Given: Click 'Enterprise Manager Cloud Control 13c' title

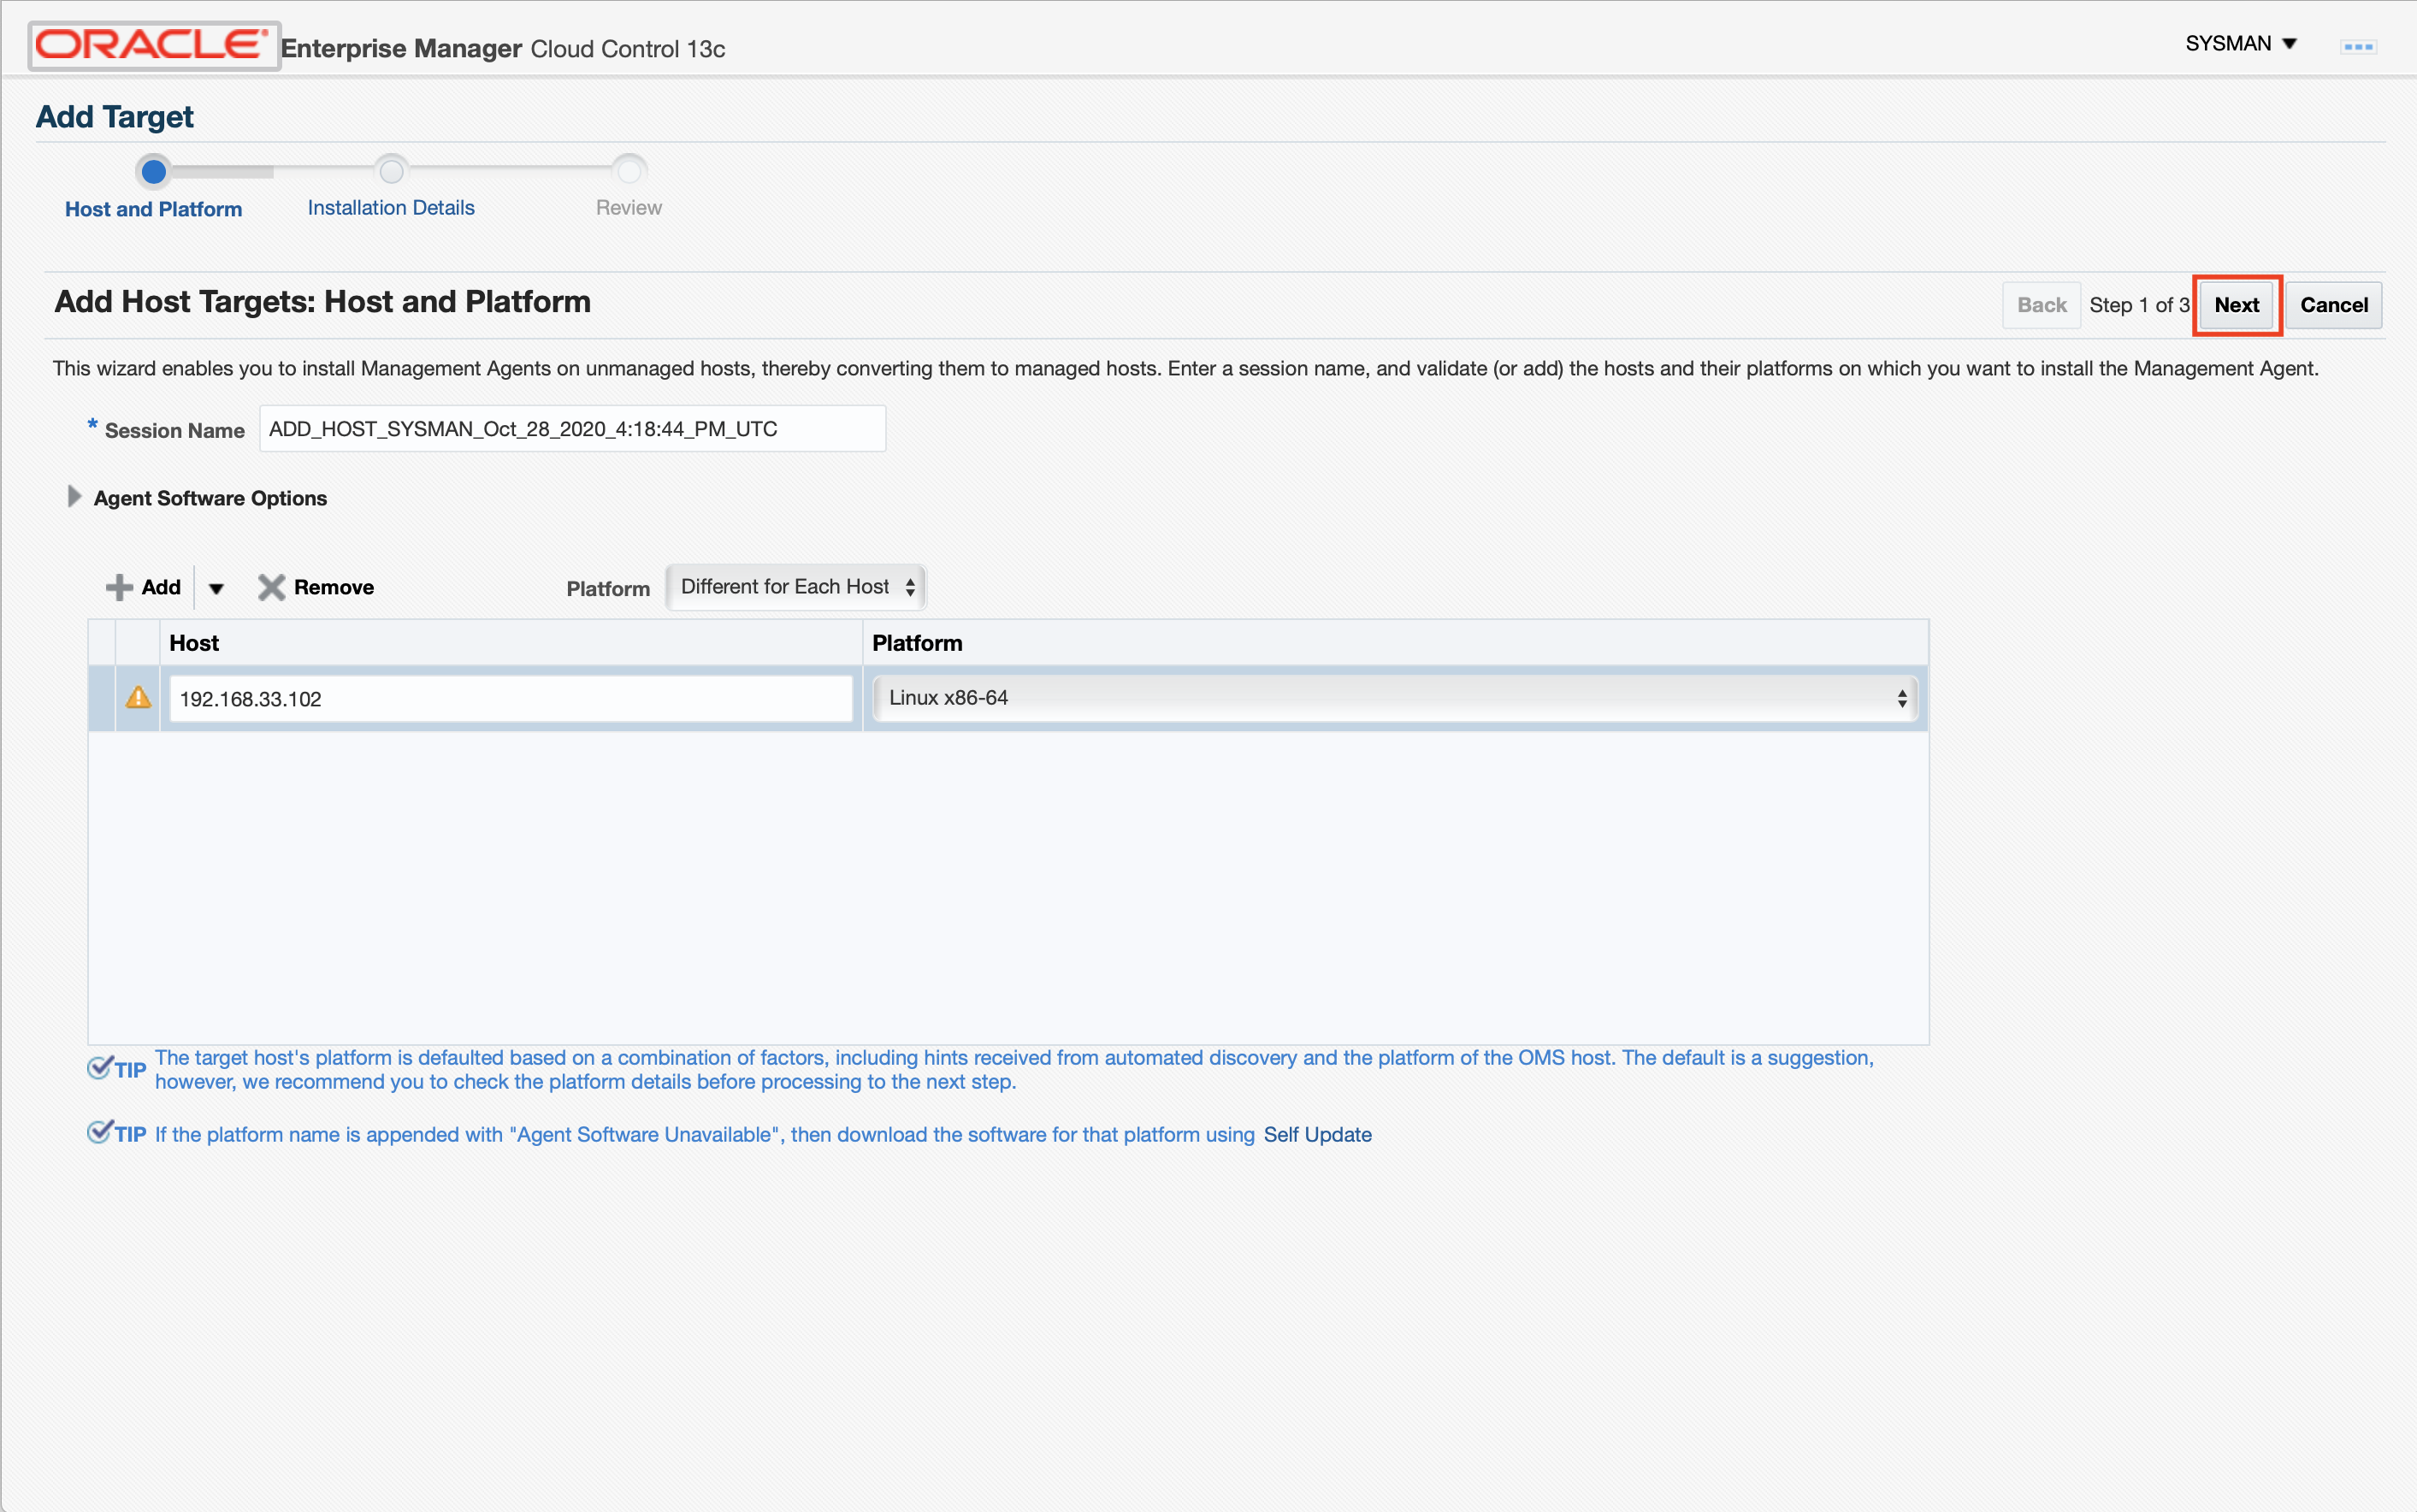Looking at the screenshot, I should tap(503, 48).
